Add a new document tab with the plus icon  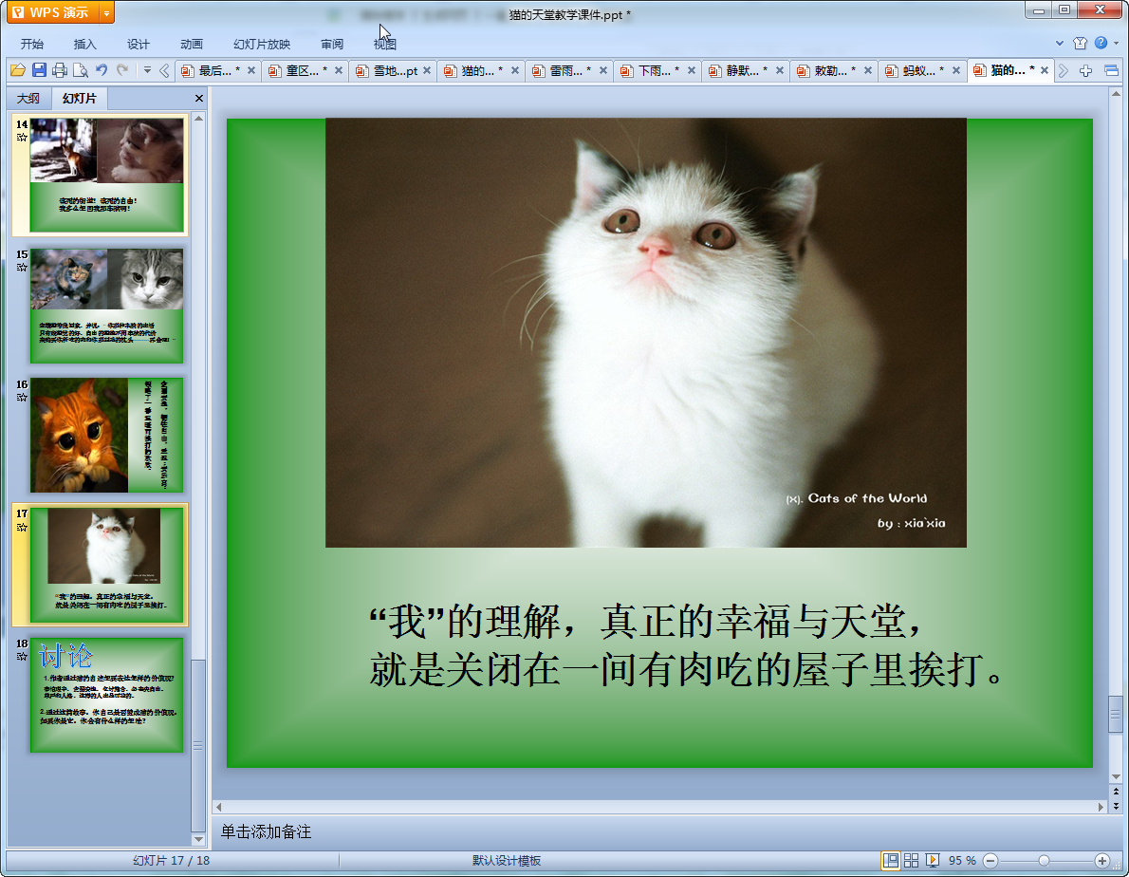tap(1085, 70)
